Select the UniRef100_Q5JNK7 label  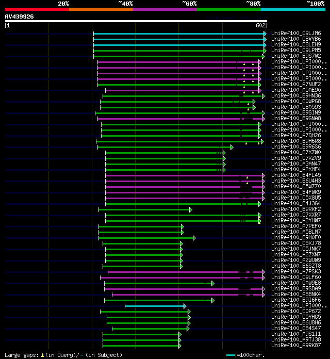pyautogui.click(x=296, y=249)
